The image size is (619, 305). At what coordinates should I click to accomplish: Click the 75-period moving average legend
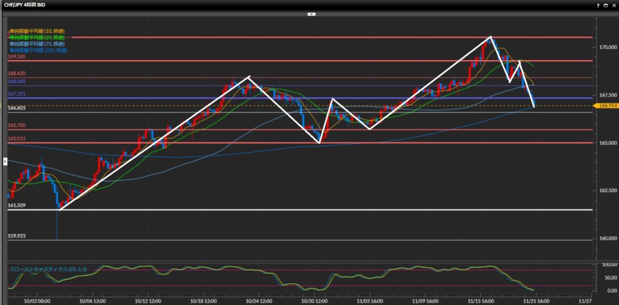tap(37, 43)
